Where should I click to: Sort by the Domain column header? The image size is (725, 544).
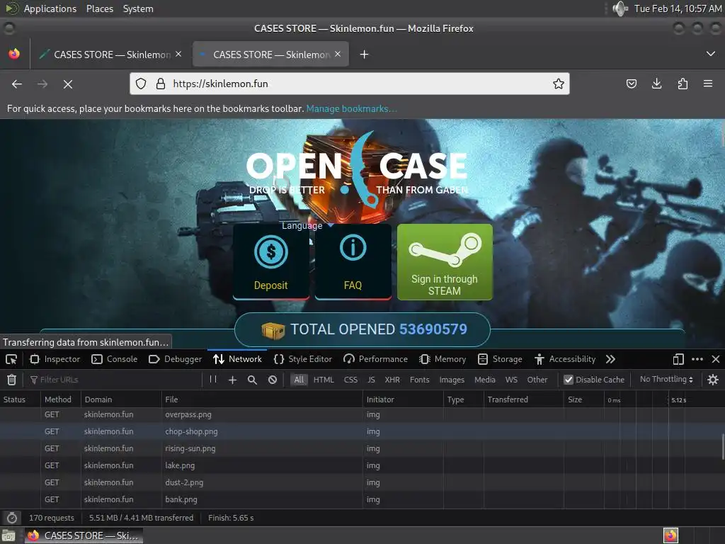pyautogui.click(x=121, y=399)
